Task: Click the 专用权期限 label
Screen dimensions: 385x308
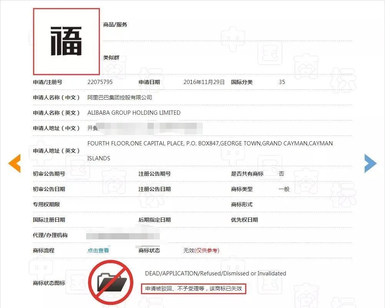Action: tap(46, 204)
